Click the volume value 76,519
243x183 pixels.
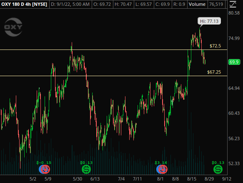click(x=216, y=4)
